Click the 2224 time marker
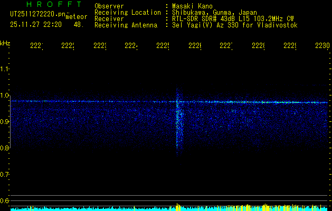 pos(131,46)
